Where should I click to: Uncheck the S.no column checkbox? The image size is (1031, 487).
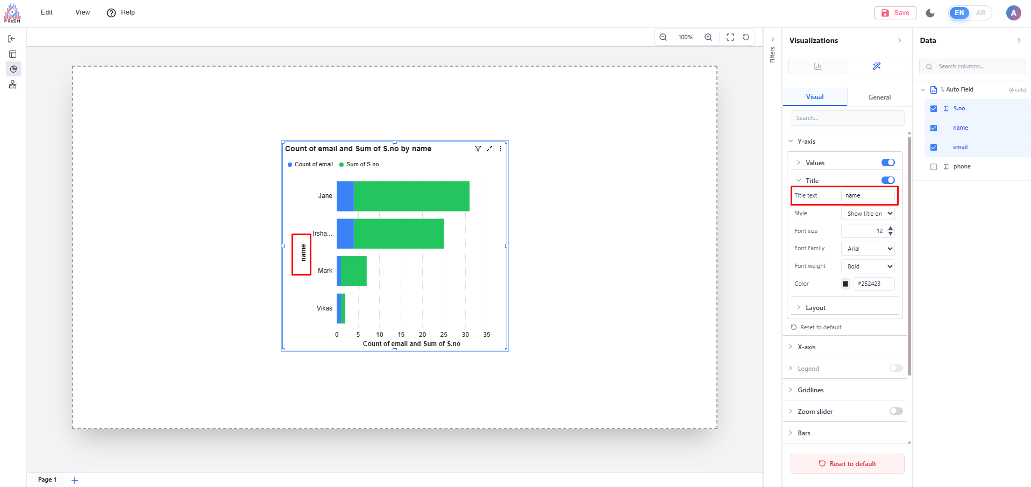click(x=934, y=109)
